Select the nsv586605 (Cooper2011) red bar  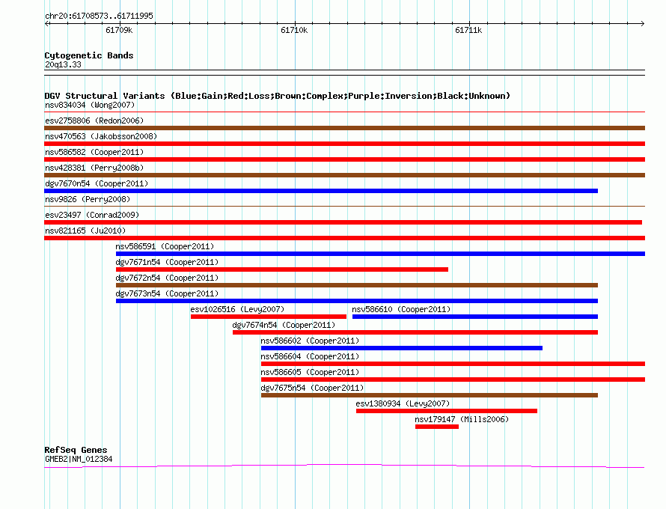click(453, 380)
